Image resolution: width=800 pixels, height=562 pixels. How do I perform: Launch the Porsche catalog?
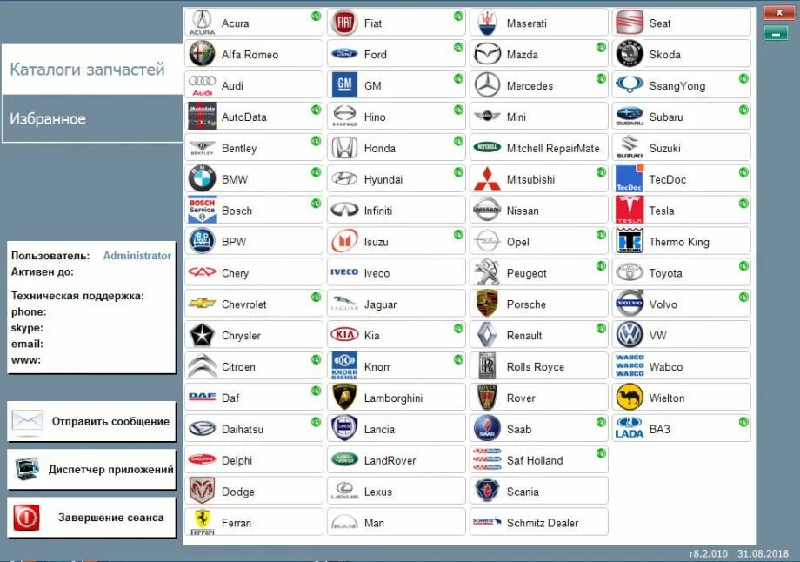[x=539, y=304]
